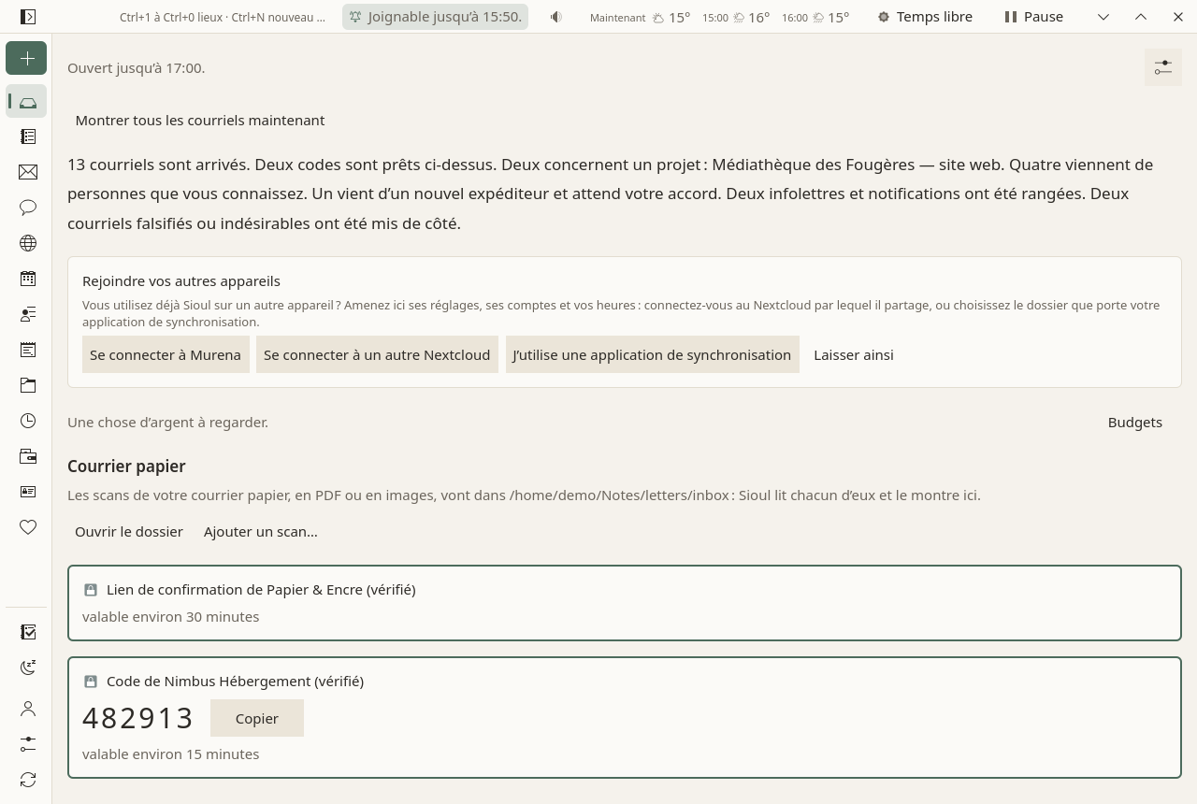The width and height of the screenshot is (1197, 804).
Task: Open the contacts person-list icon in sidebar
Action: click(28, 314)
